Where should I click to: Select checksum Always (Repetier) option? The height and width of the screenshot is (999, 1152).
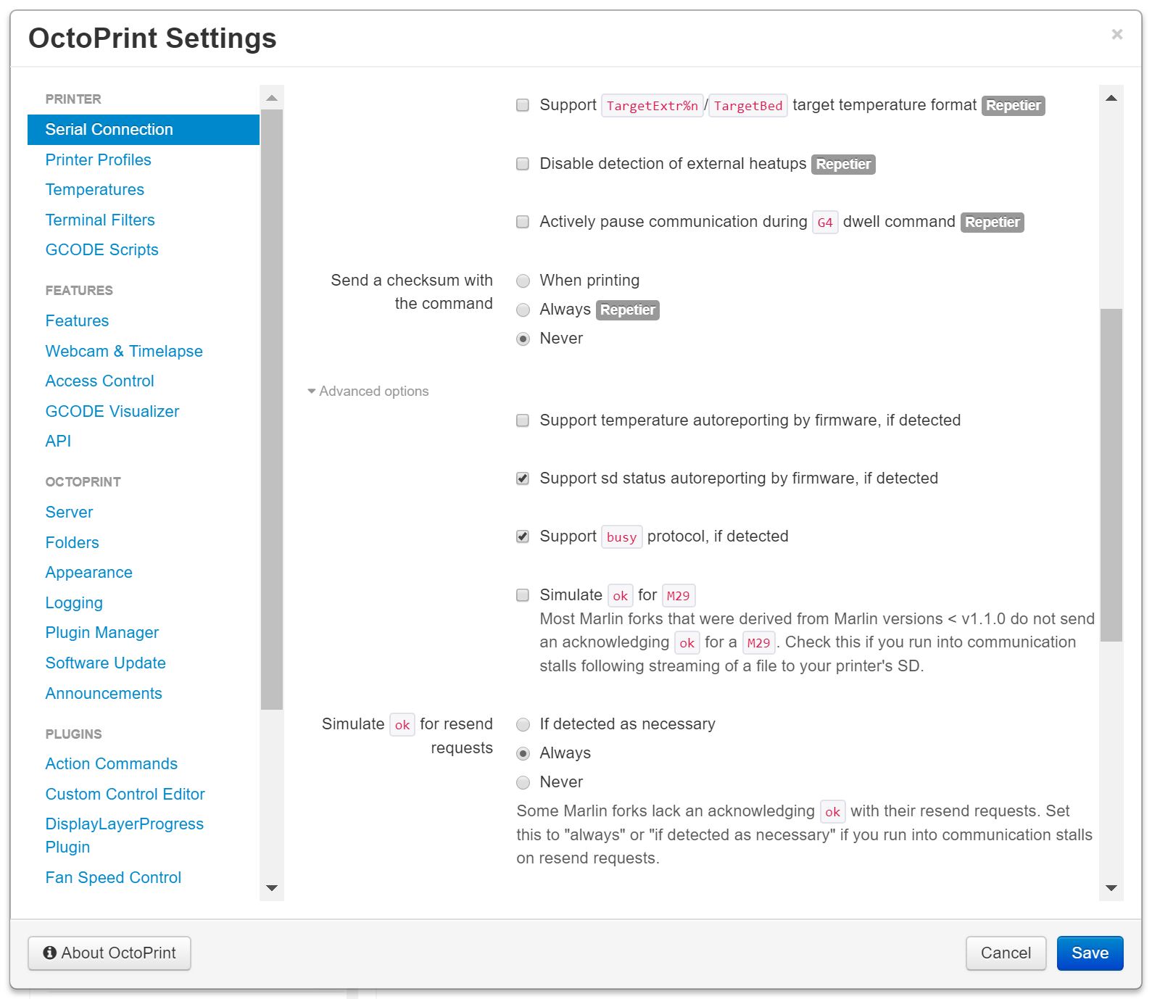(x=523, y=310)
